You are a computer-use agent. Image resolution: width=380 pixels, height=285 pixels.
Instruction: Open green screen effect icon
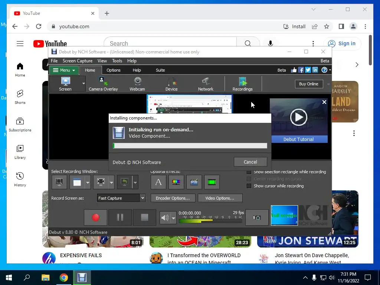click(x=212, y=182)
